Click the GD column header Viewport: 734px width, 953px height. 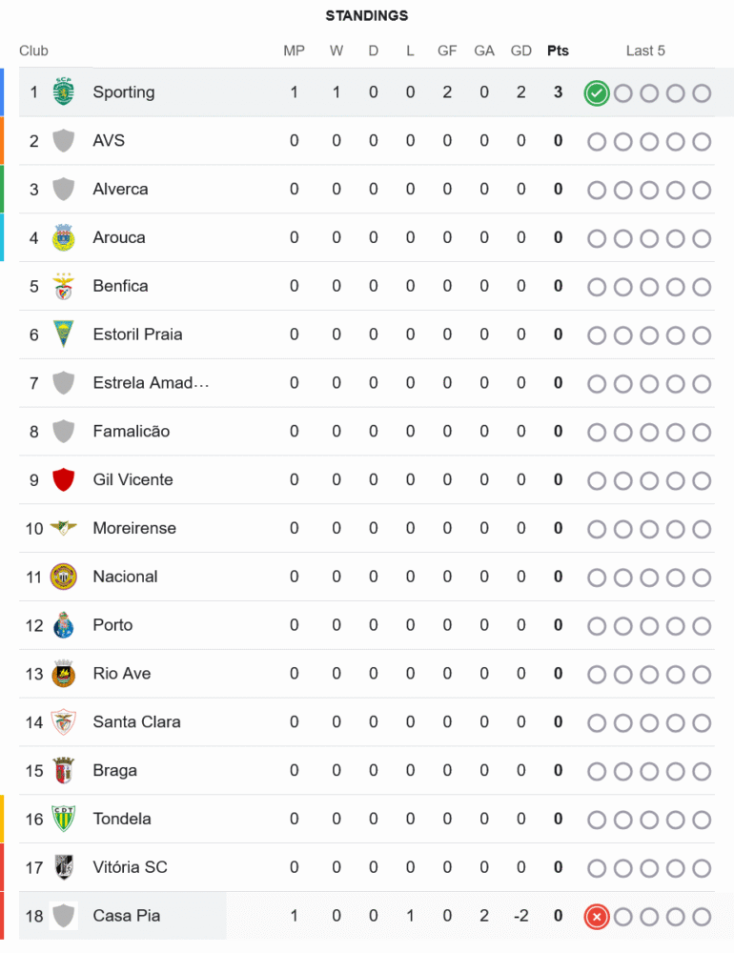[520, 51]
